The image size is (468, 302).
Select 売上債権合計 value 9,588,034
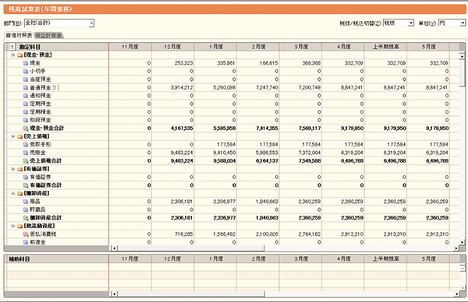click(x=225, y=161)
